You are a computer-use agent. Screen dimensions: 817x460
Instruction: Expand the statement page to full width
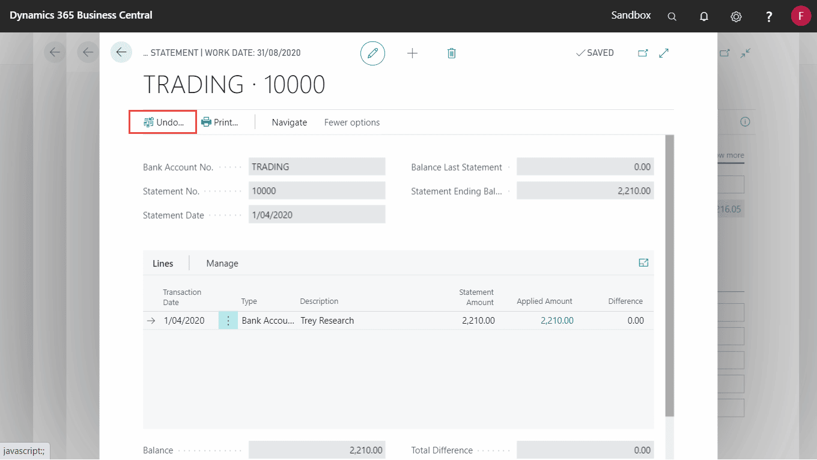click(664, 53)
